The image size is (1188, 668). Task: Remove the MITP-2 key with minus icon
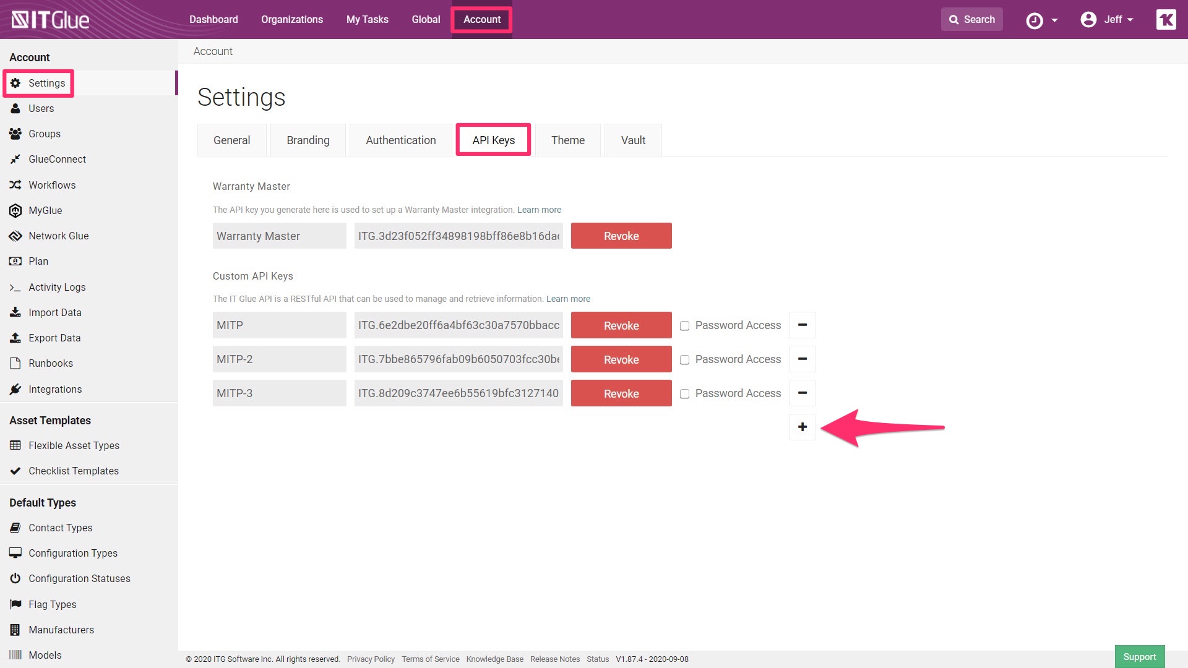coord(802,359)
